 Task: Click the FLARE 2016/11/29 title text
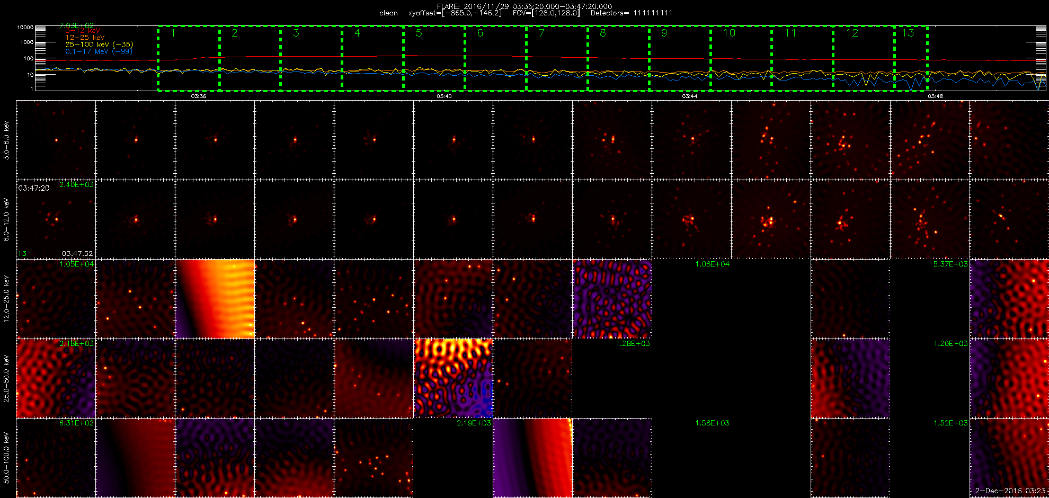[x=524, y=6]
